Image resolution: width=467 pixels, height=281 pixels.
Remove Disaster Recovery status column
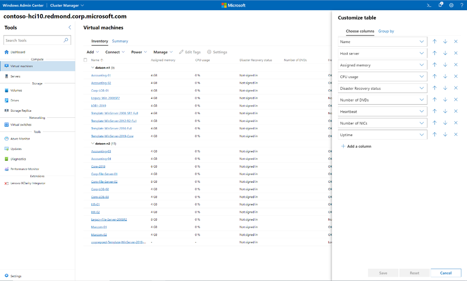(456, 88)
